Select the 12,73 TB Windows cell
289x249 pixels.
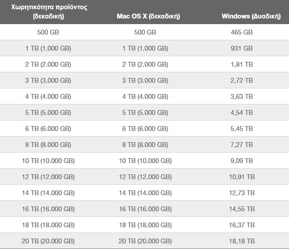click(x=242, y=193)
